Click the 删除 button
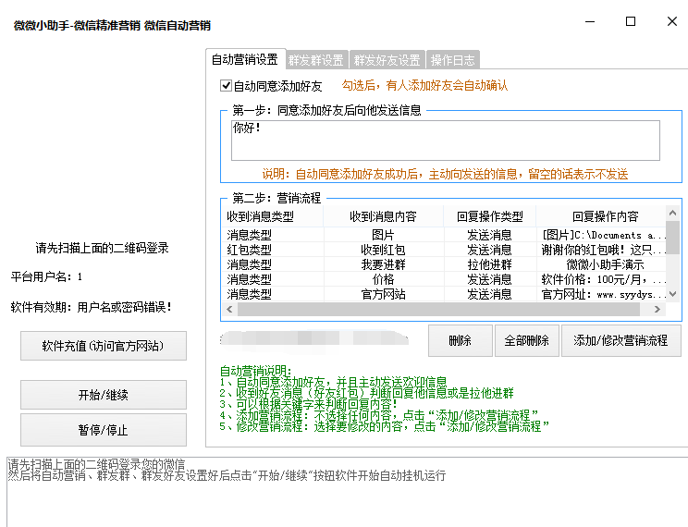The width and height of the screenshot is (688, 527). point(460,340)
